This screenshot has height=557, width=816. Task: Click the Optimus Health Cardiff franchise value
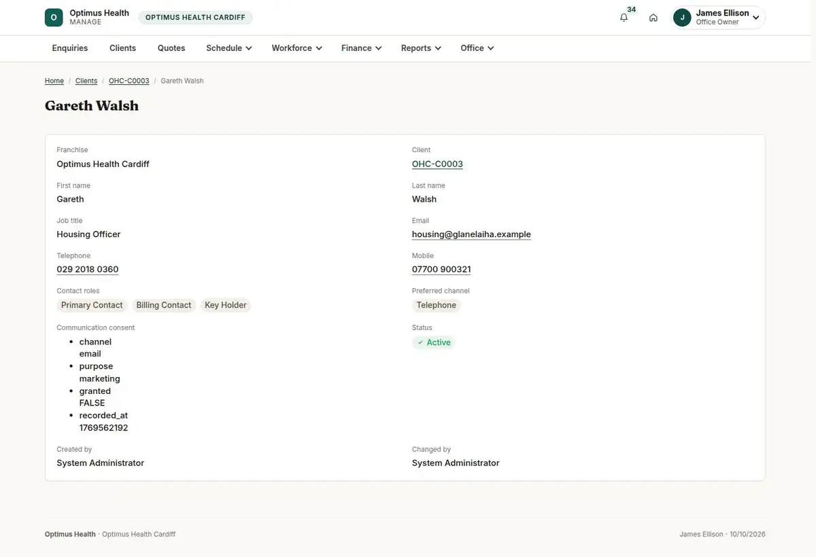coord(103,164)
